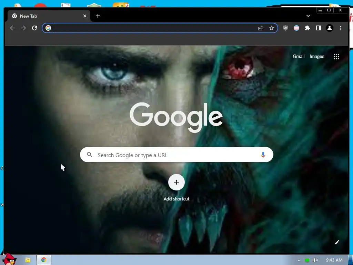Reload the current page
353x265 pixels.
(34, 28)
